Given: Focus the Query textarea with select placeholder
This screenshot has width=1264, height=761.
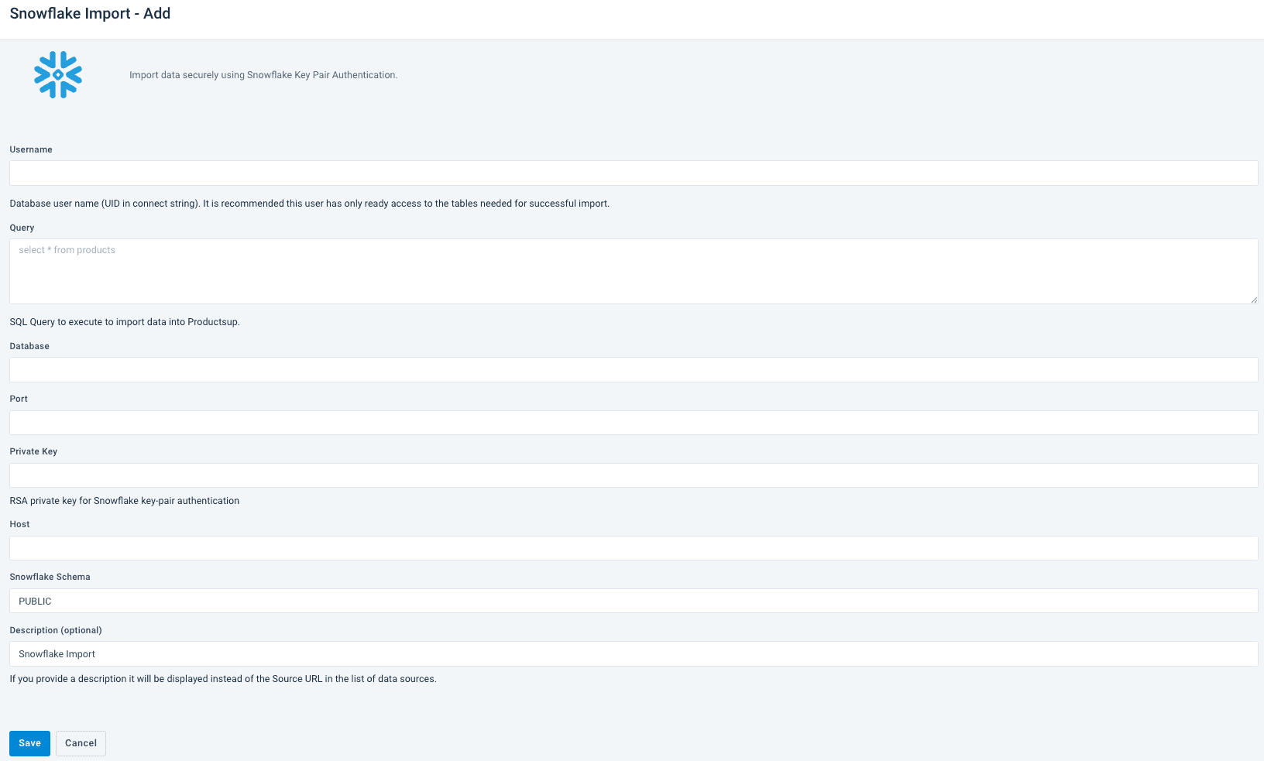Looking at the screenshot, I should pyautogui.click(x=634, y=271).
